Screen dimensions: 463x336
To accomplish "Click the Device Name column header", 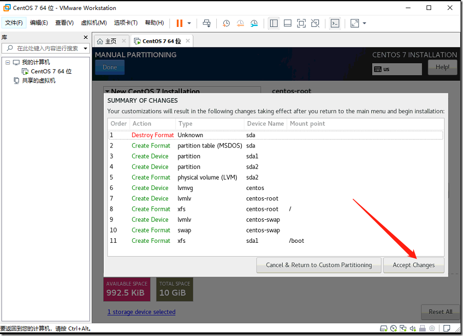I will click(265, 124).
